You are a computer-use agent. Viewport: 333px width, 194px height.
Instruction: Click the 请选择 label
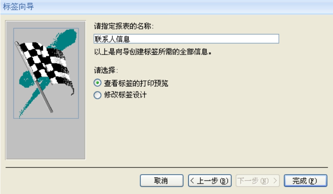pos(106,70)
